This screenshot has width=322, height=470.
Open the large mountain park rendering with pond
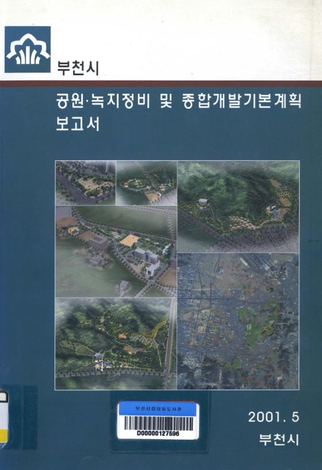238,206
